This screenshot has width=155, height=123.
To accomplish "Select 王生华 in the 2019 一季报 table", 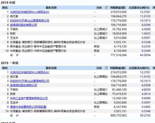I will (x=14, y=102).
